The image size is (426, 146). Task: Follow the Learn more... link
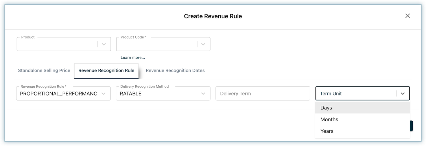pos(133,57)
